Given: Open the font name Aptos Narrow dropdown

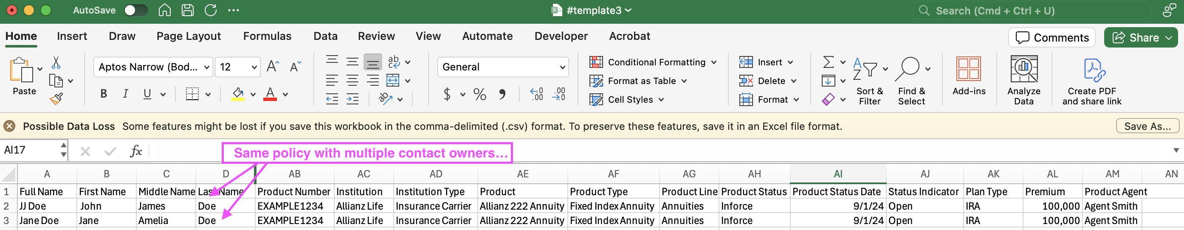Looking at the screenshot, I should pyautogui.click(x=206, y=67).
